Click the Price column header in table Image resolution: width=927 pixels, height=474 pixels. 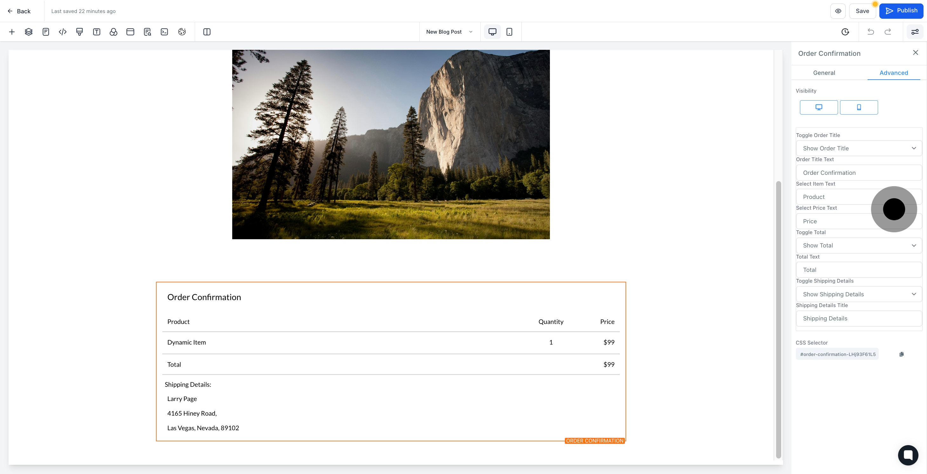(x=607, y=322)
